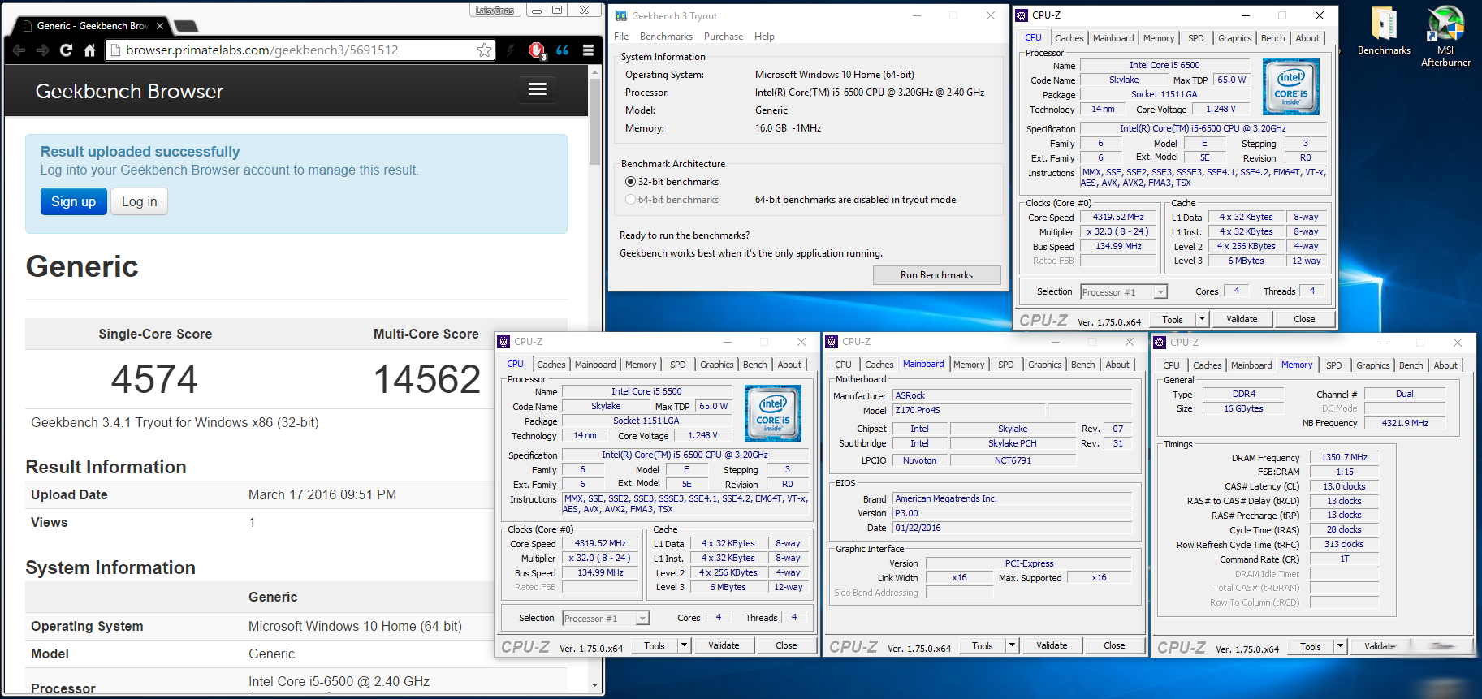Click motherboard model Z170 Pro4S field
Viewport: 1482px width, 699px height.
(x=968, y=410)
